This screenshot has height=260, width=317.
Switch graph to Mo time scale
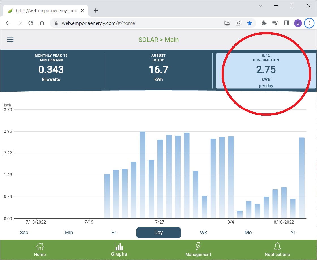pos(248,233)
